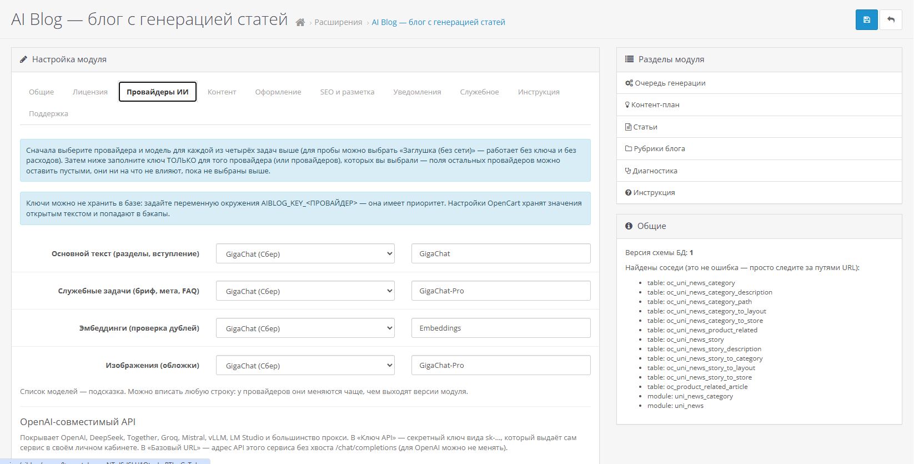Open provider dropdown for Эмбеддинги
This screenshot has width=914, height=464.
click(305, 328)
